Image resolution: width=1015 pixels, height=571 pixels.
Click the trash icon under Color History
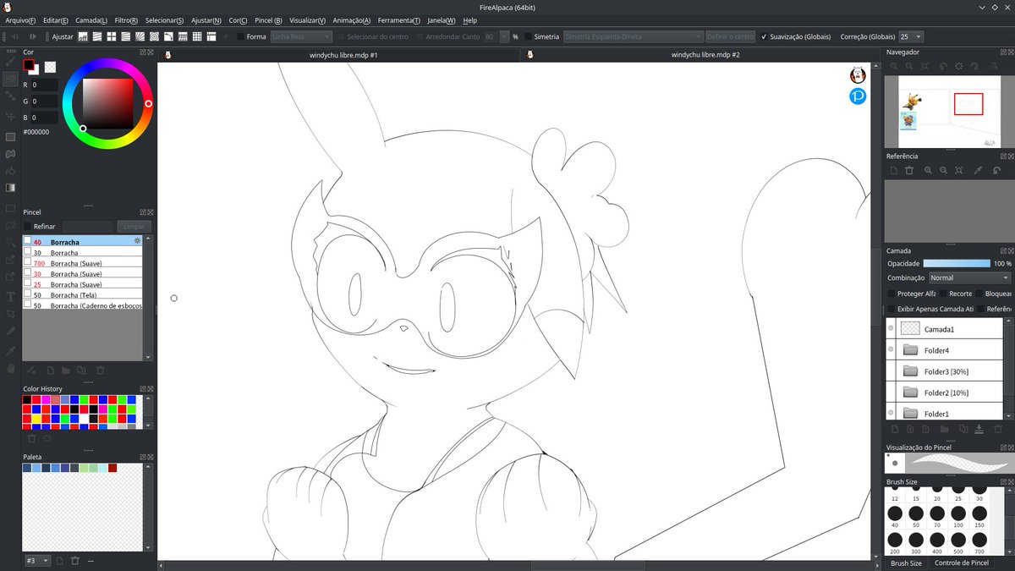point(32,438)
